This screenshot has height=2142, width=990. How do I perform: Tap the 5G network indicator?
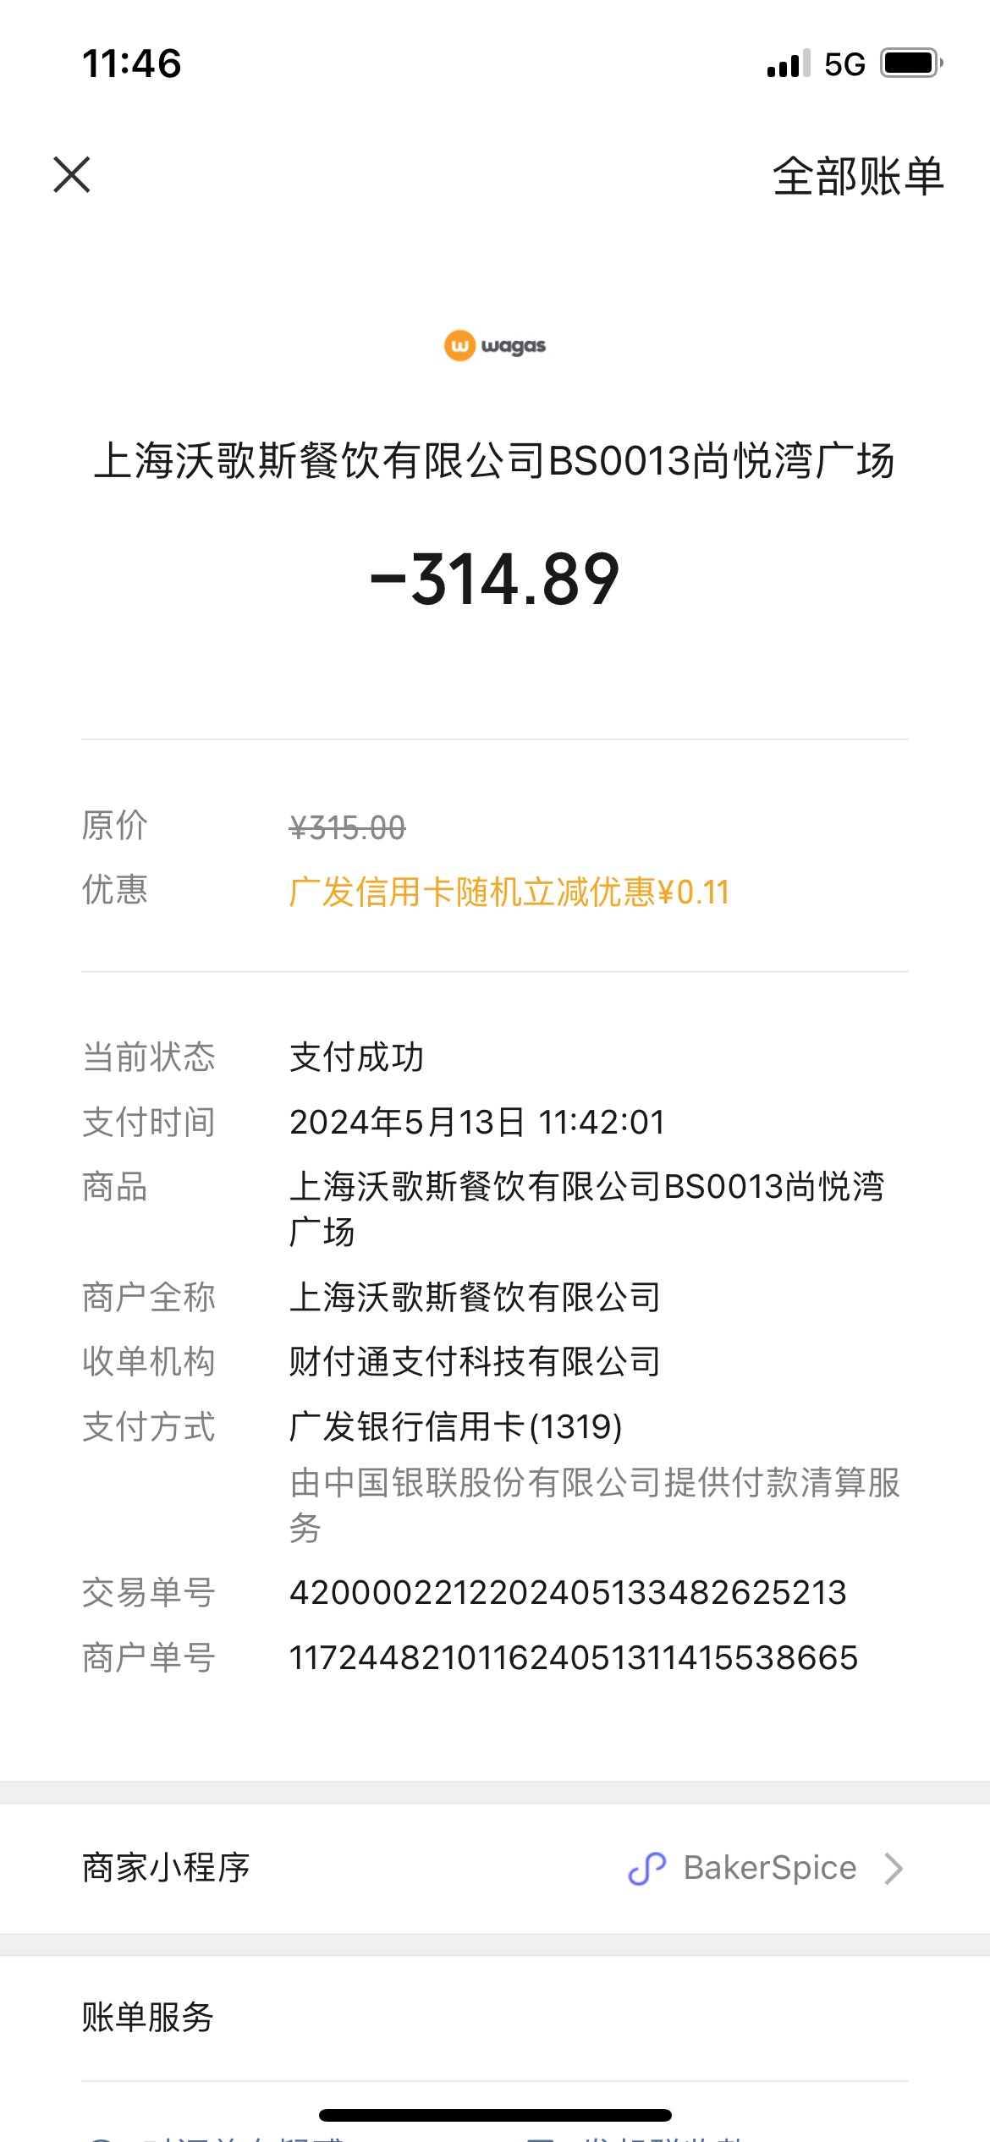coord(844,64)
